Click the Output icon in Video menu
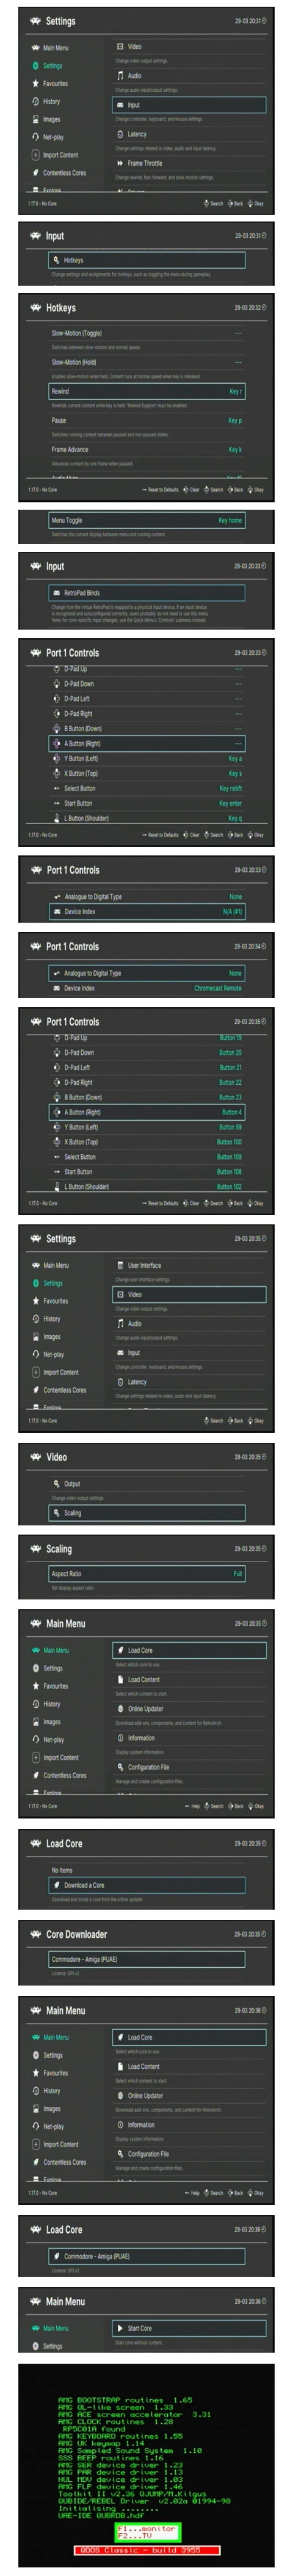This screenshot has width=293, height=2576. pyautogui.click(x=57, y=1484)
